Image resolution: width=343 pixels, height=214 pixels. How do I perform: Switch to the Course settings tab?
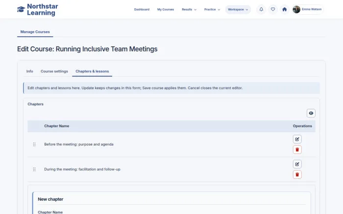tap(54, 71)
